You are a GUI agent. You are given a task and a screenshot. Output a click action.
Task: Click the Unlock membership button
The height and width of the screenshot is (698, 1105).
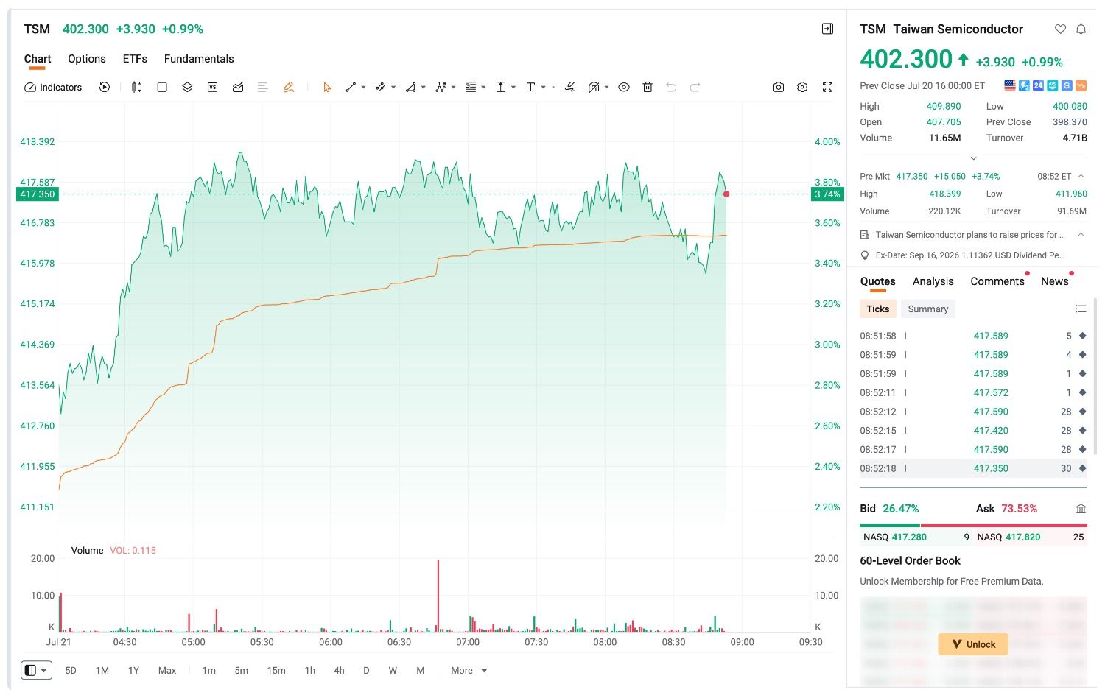973,644
